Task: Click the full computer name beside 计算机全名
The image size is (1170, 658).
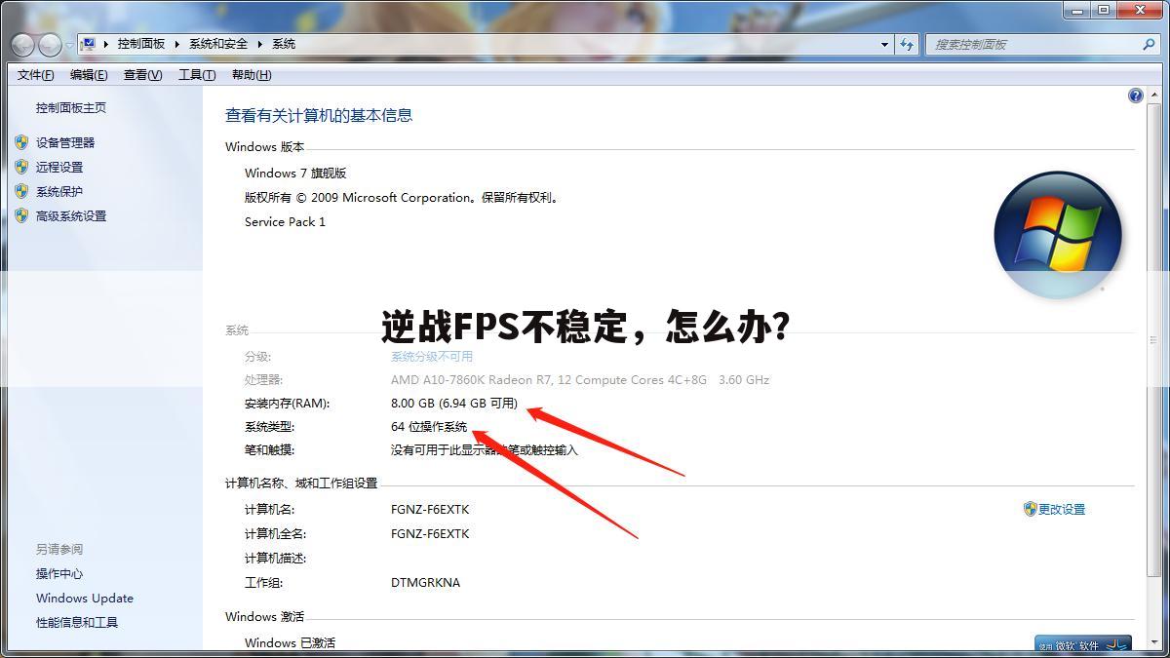Action: (430, 534)
